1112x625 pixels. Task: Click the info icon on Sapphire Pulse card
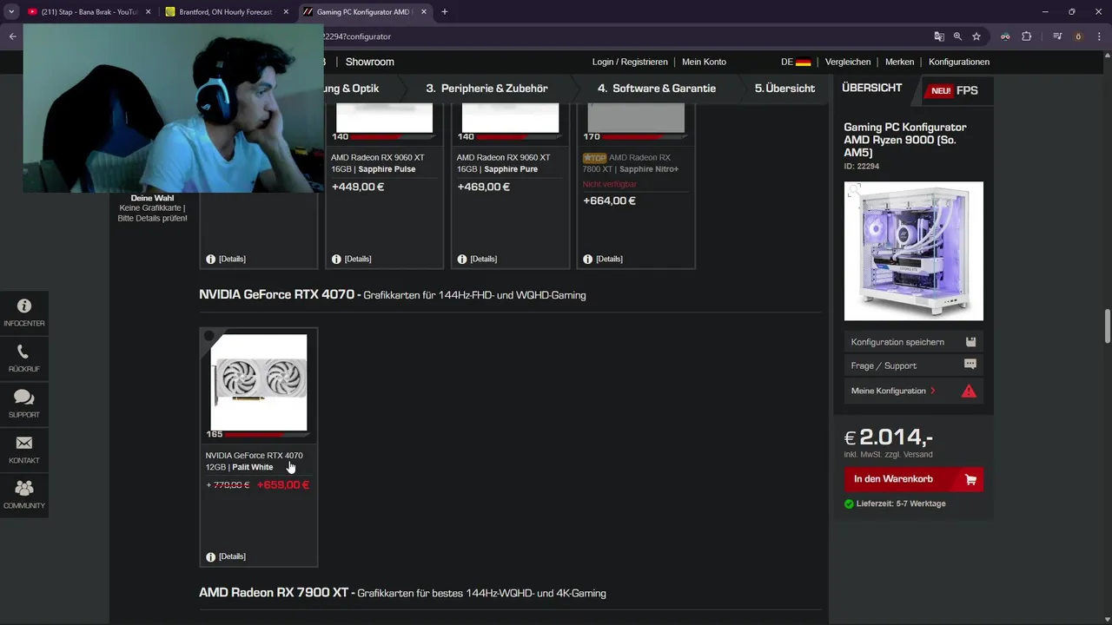coord(336,259)
